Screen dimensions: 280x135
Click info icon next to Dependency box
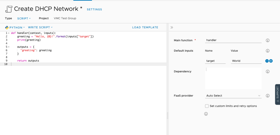point(267,72)
